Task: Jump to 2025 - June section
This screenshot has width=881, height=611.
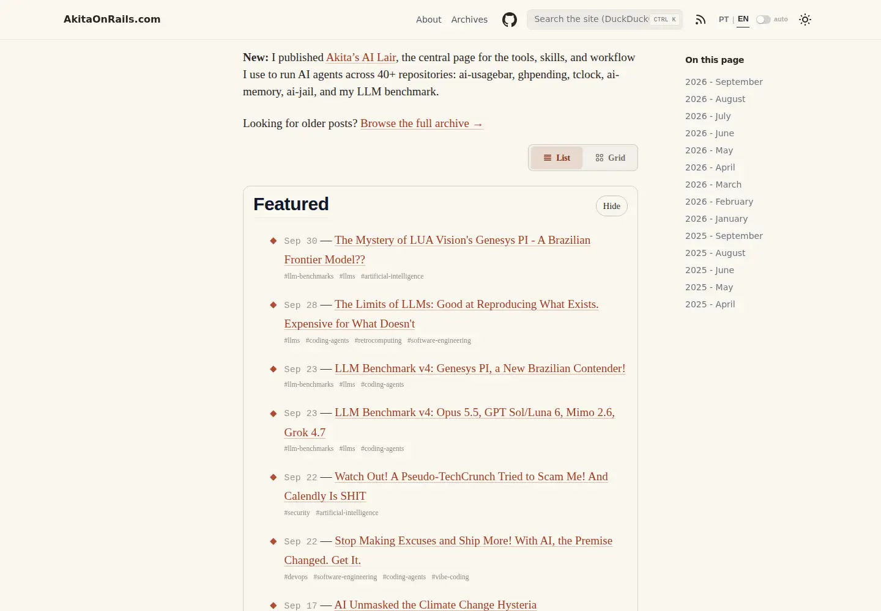Action: point(710,270)
